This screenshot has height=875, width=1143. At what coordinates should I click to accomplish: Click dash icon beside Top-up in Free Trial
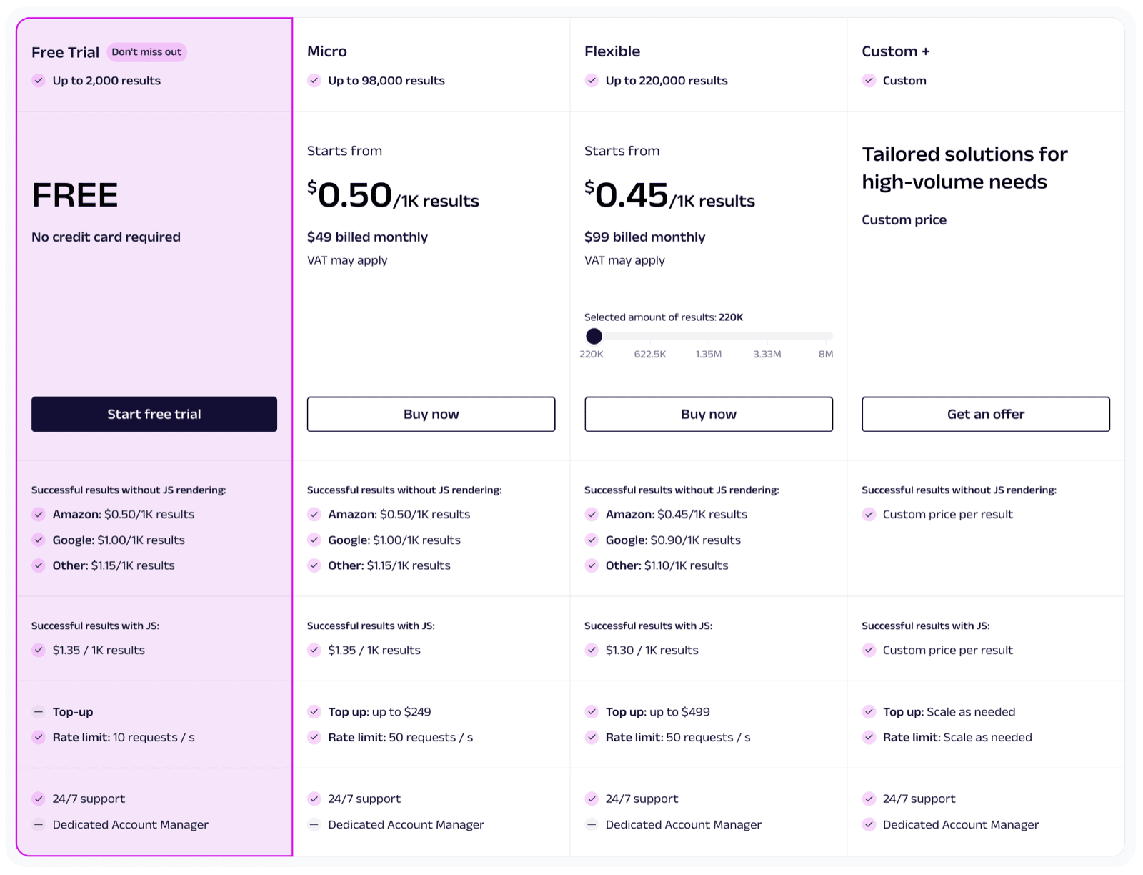[39, 712]
